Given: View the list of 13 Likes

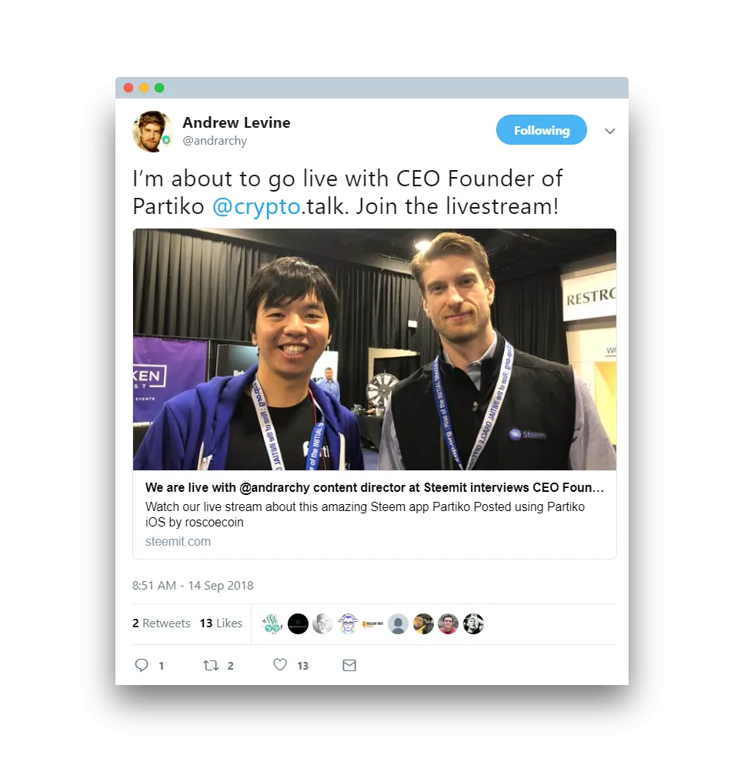Looking at the screenshot, I should click(221, 623).
